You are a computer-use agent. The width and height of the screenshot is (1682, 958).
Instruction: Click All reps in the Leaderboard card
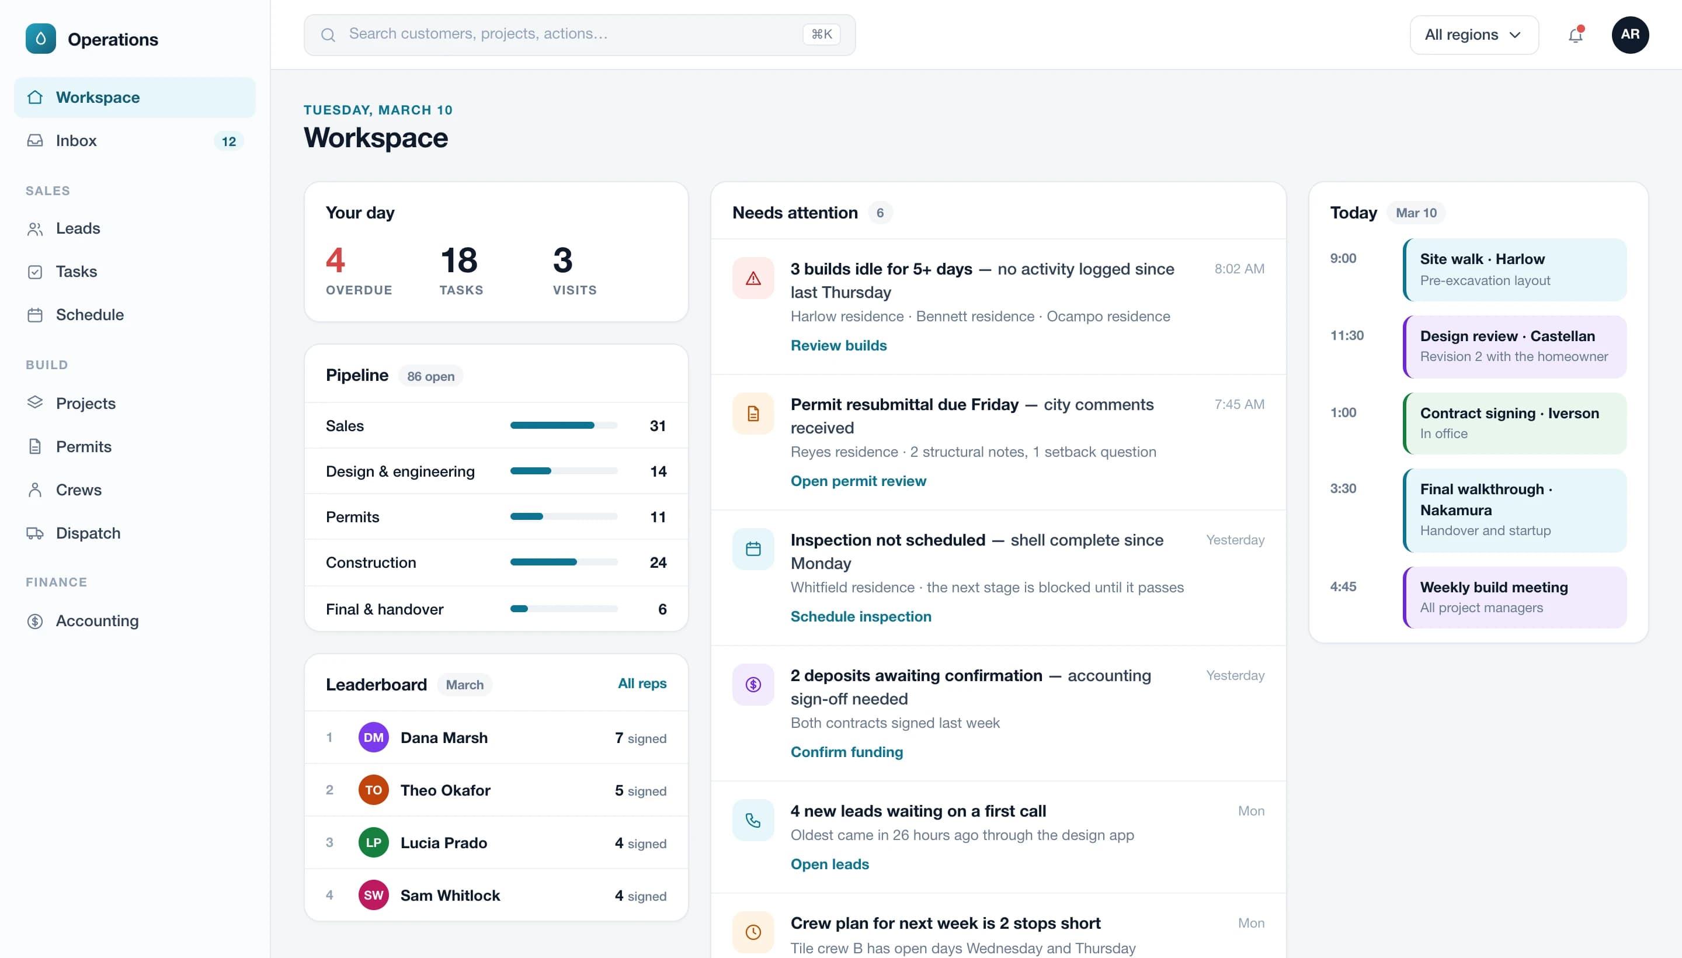click(x=642, y=683)
